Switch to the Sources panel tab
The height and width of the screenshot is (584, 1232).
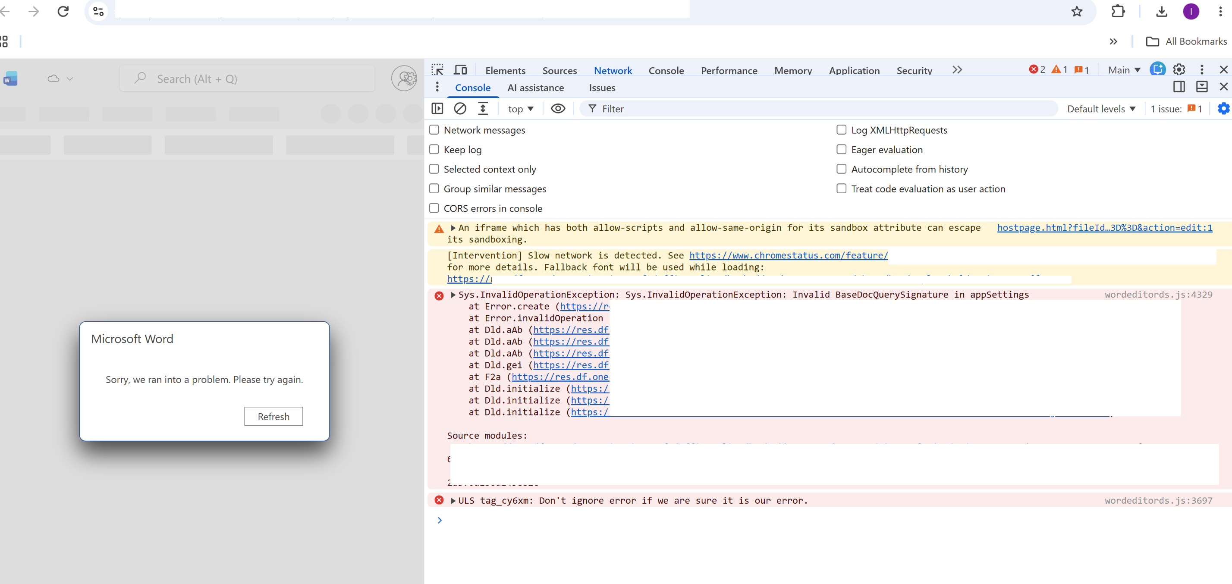click(x=559, y=70)
